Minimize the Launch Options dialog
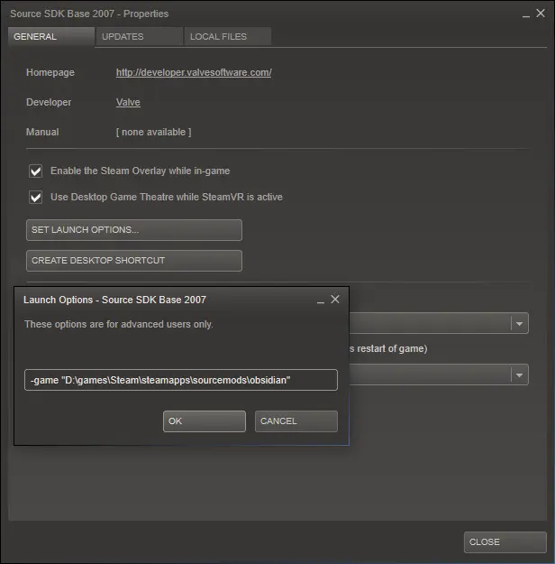The height and width of the screenshot is (564, 555). (321, 300)
